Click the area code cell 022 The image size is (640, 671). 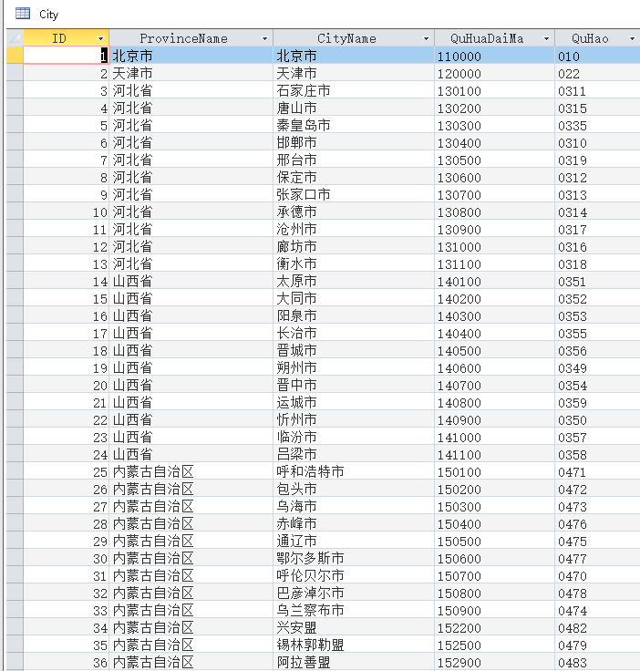(598, 73)
